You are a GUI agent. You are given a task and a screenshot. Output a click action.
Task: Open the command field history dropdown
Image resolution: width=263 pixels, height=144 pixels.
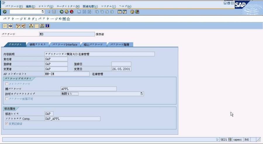tap(43, 12)
